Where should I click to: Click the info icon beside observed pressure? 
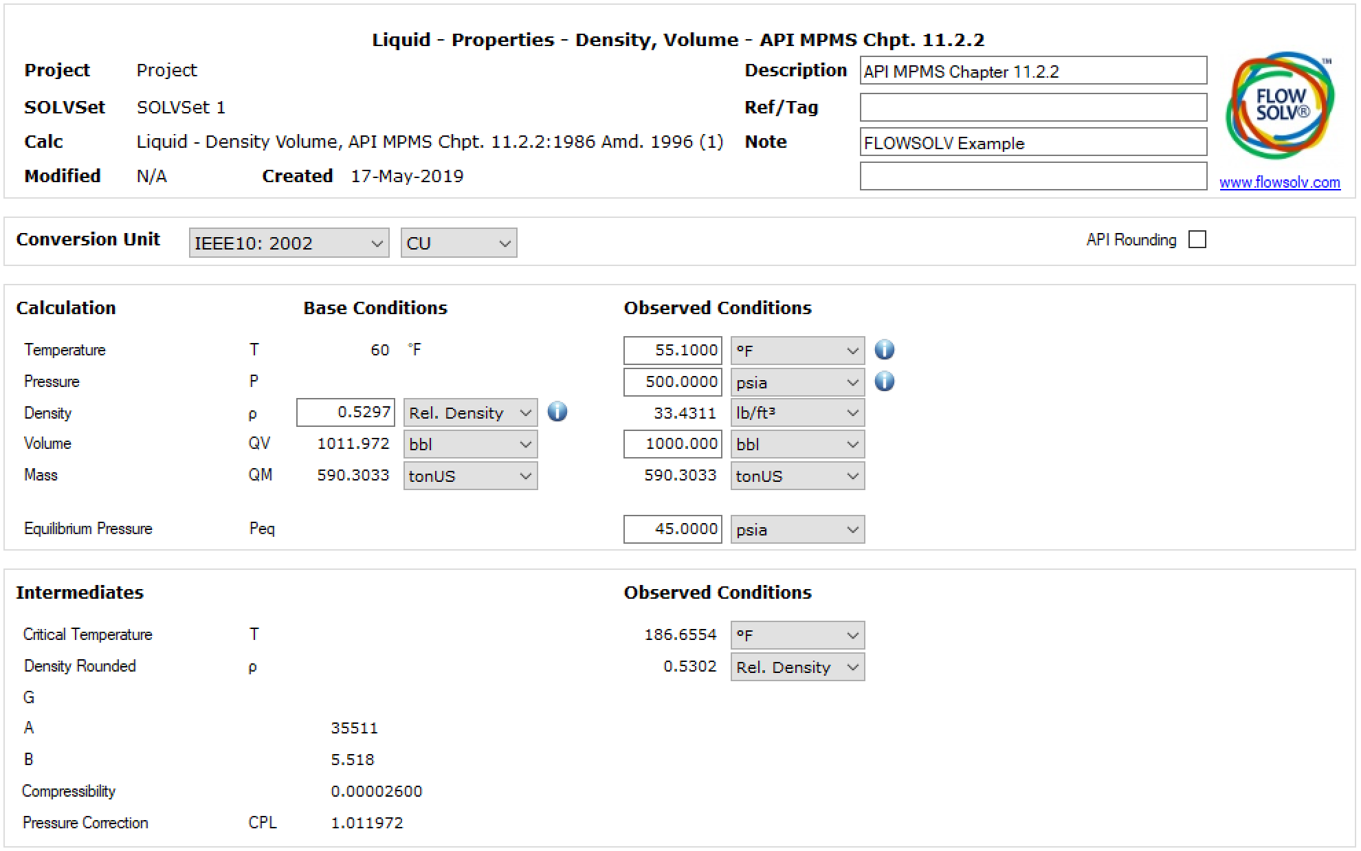(x=885, y=382)
